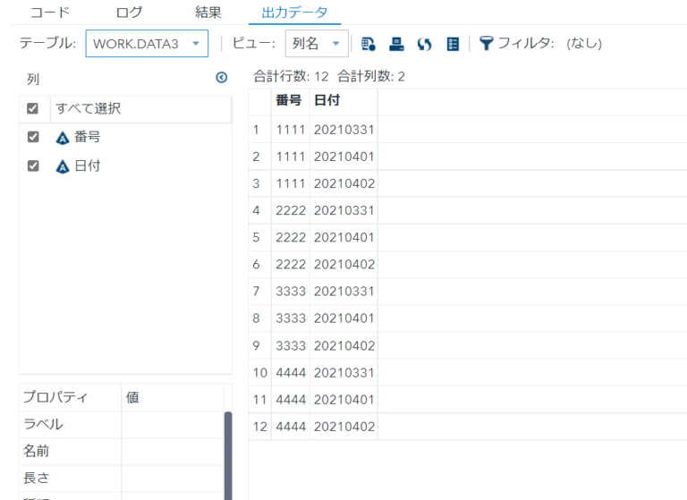Screen dimensions: 687x500
Task: Click the 日付 column type icon
Action: coord(63,166)
